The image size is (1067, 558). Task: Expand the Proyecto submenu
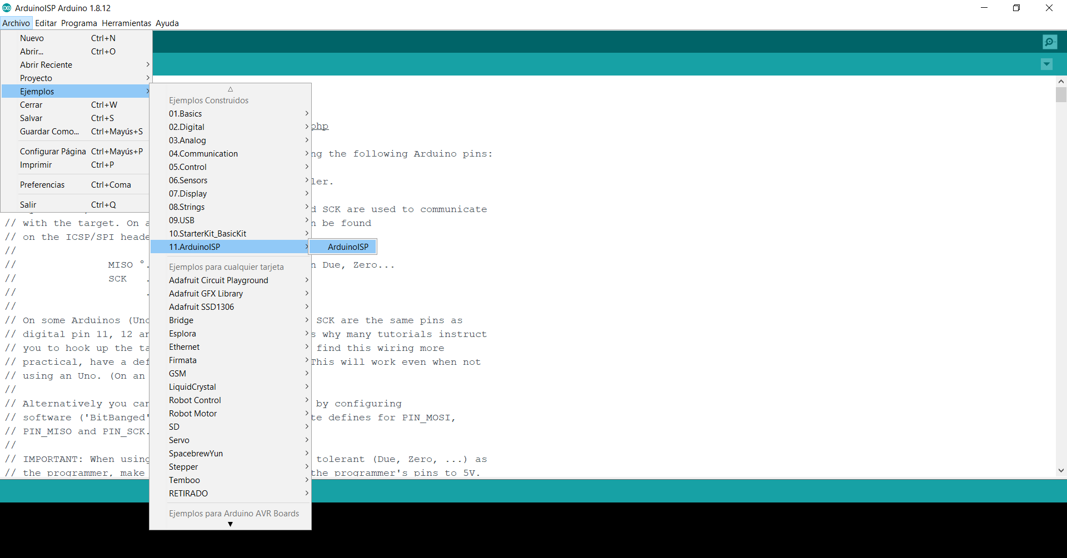point(76,78)
